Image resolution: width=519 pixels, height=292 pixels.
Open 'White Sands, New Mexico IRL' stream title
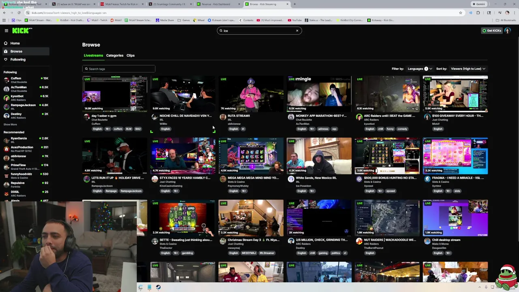[316, 178]
